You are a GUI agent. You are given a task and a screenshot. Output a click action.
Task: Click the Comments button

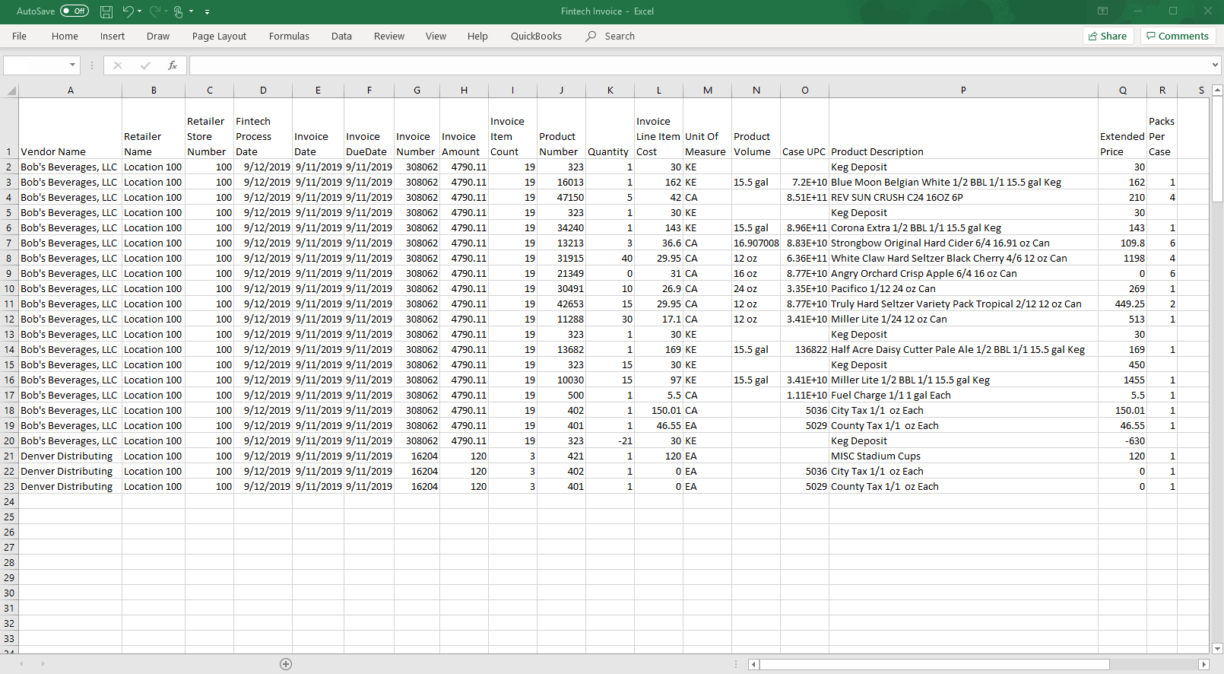[1178, 36]
